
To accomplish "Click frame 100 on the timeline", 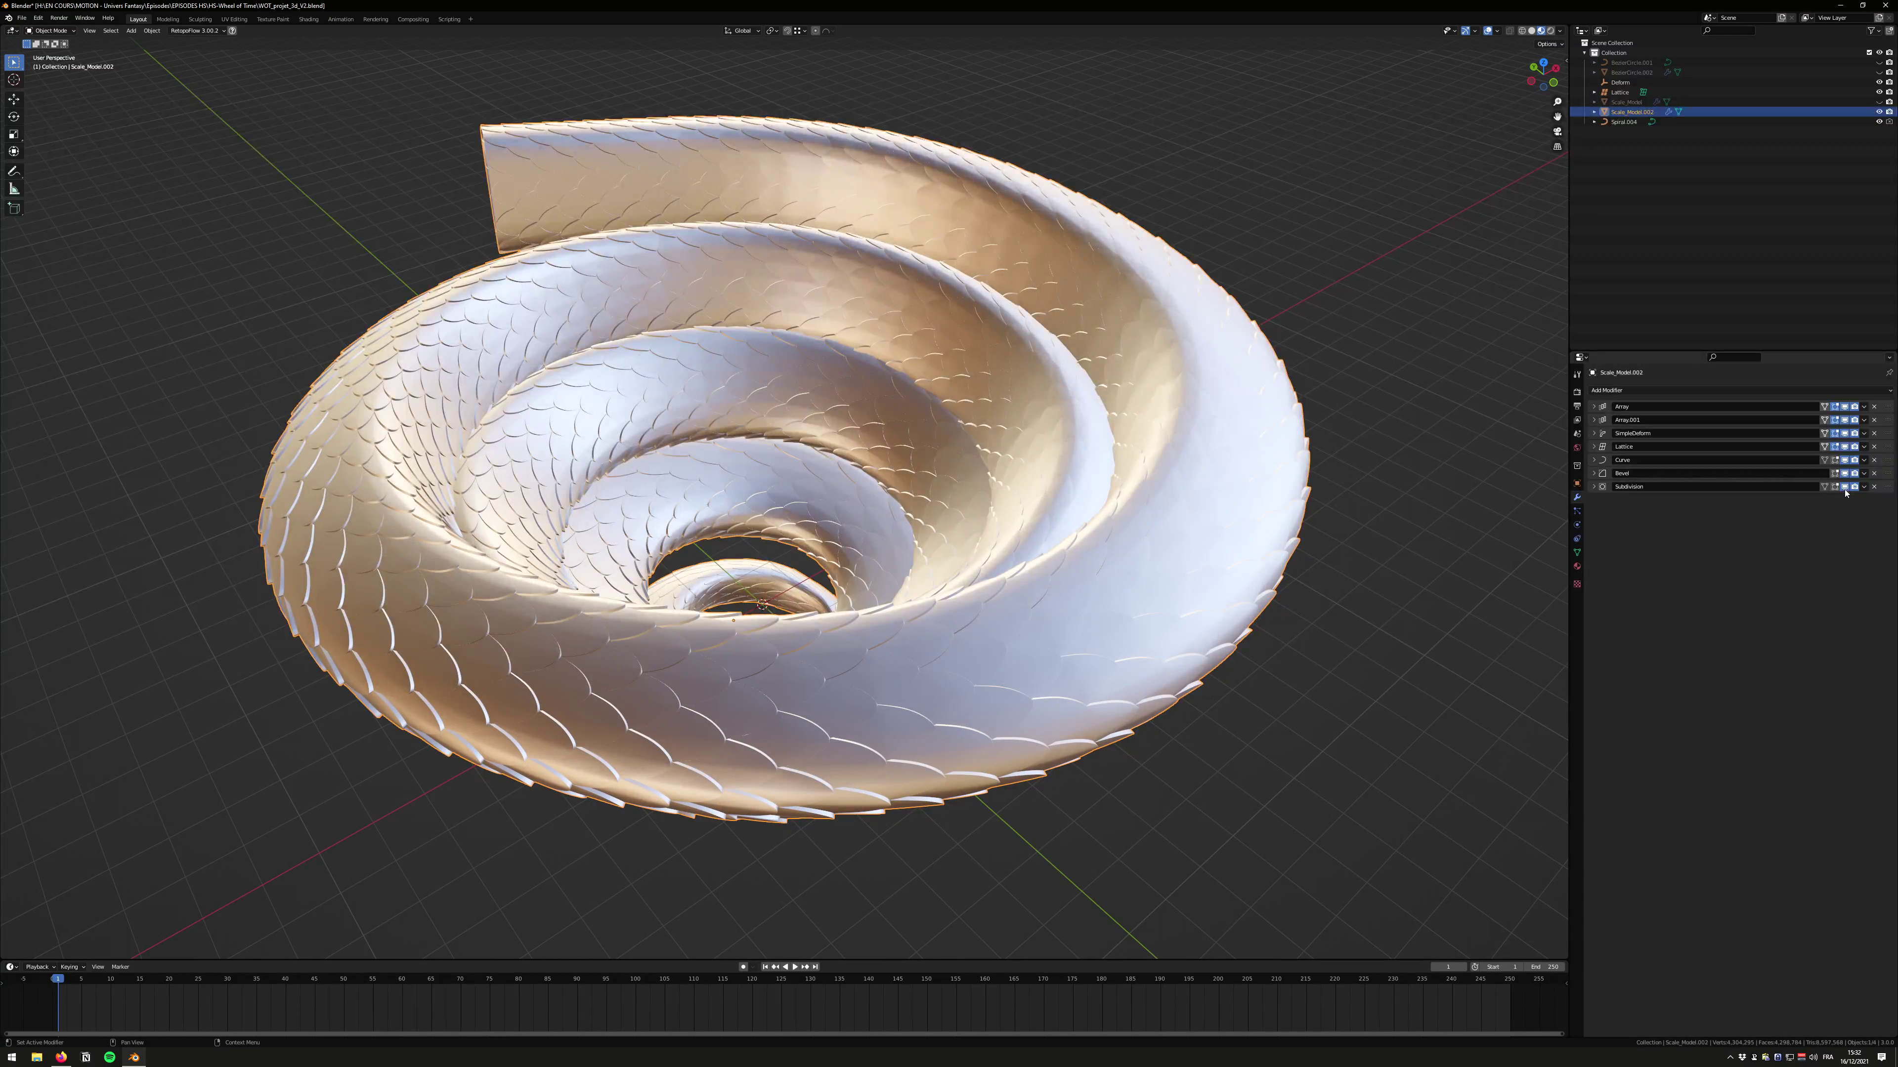I will [635, 979].
